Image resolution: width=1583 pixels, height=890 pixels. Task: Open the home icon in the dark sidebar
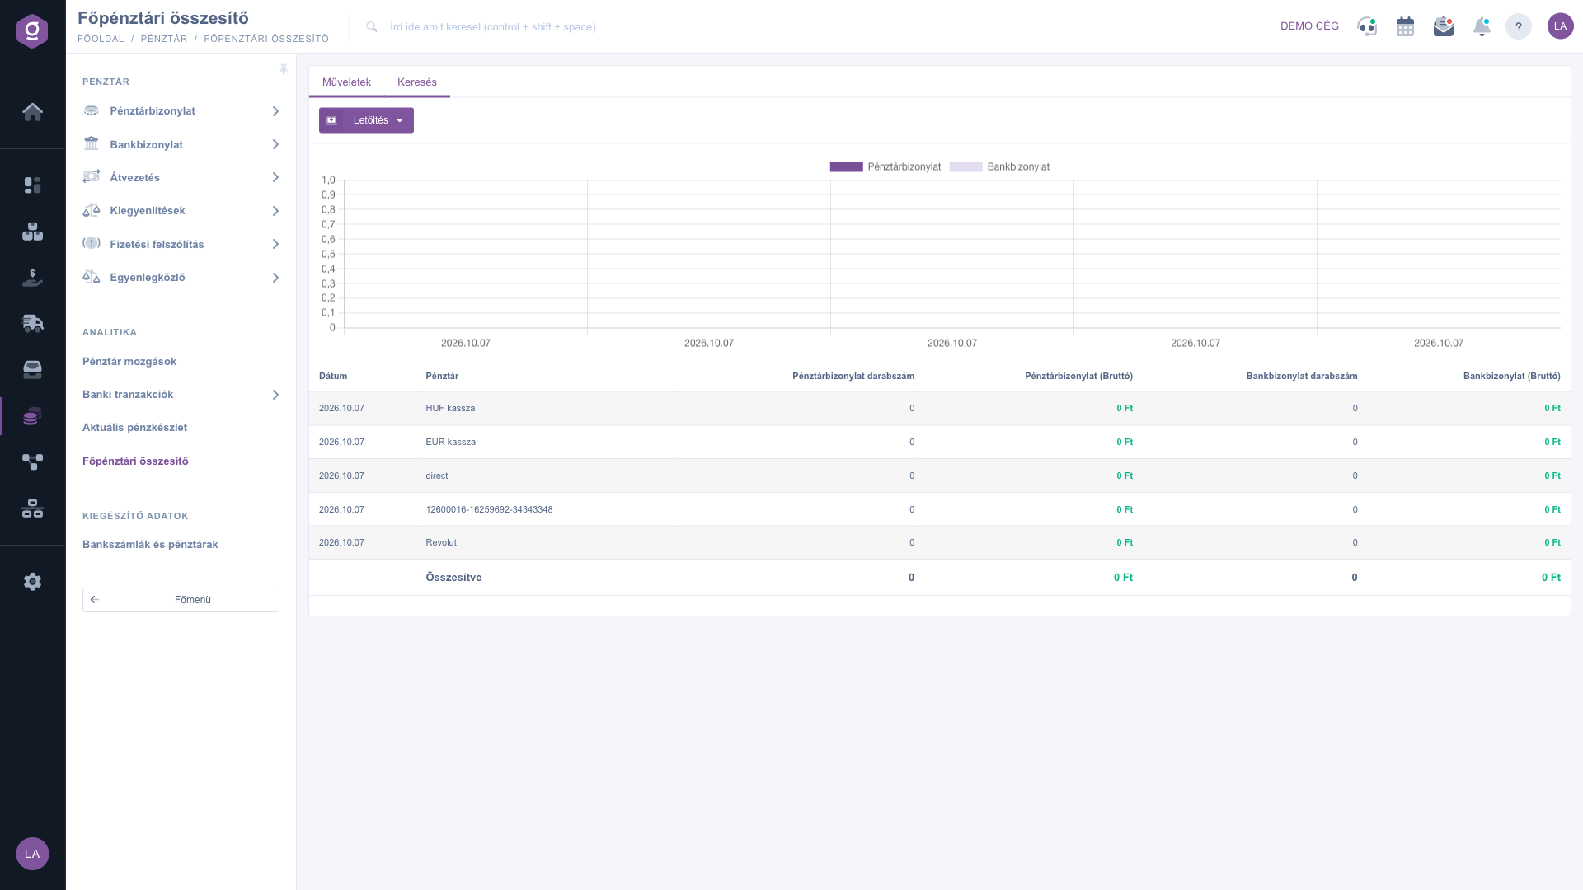point(32,111)
